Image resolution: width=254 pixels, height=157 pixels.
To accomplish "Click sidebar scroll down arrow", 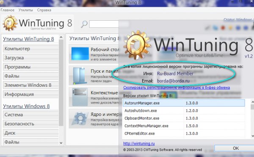I will coord(61,143).
